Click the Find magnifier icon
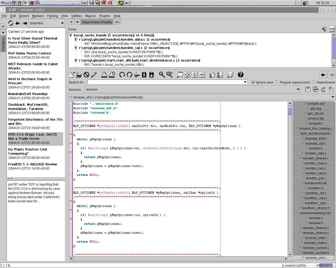 (x=162, y=75)
